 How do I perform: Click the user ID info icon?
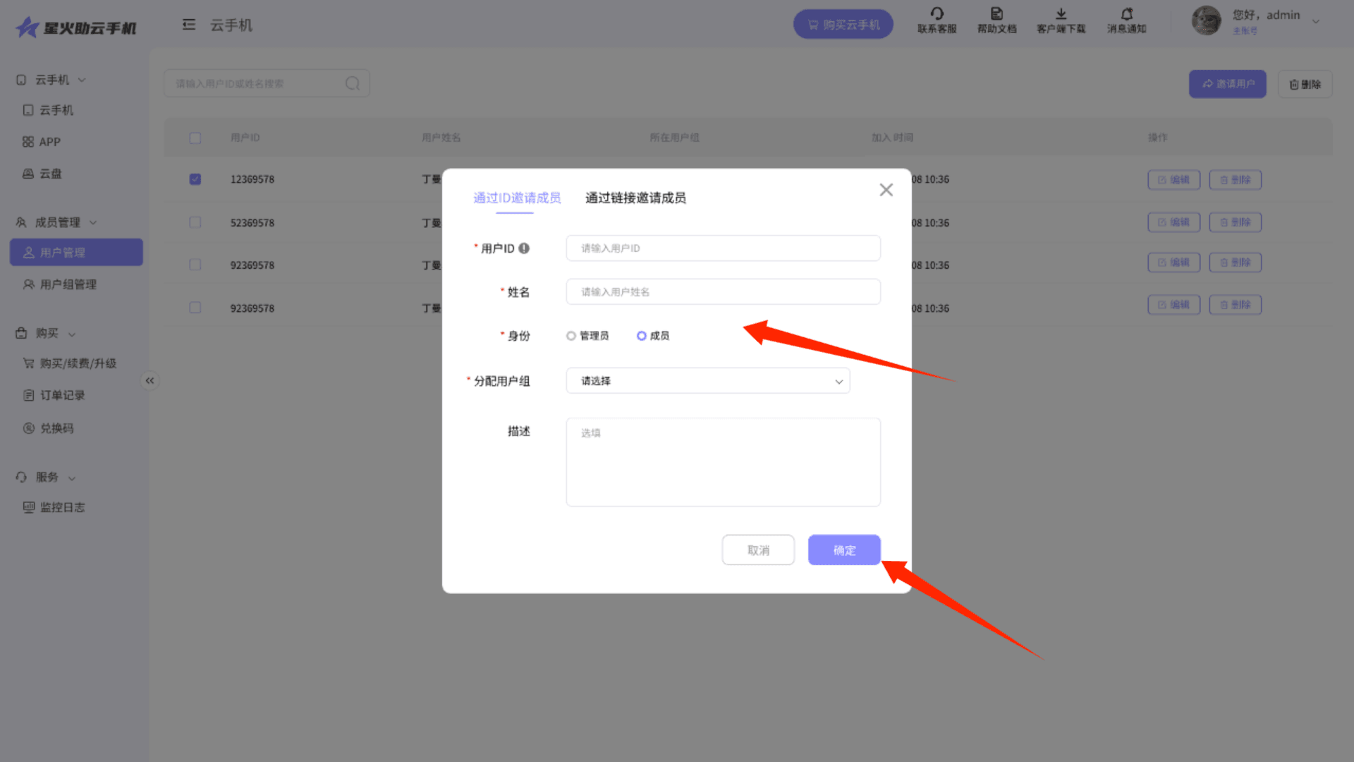click(x=524, y=248)
